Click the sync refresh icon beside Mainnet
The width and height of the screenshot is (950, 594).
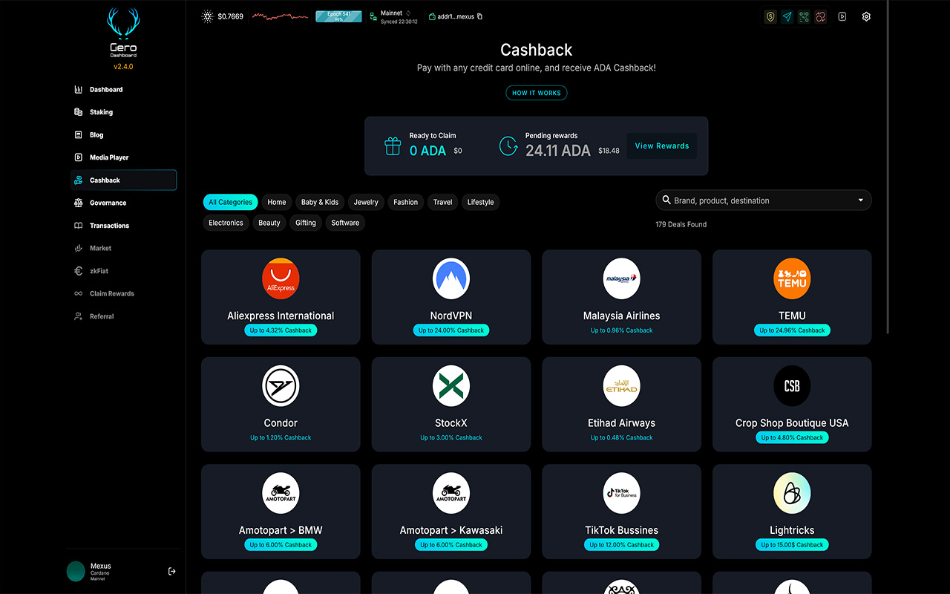click(409, 13)
